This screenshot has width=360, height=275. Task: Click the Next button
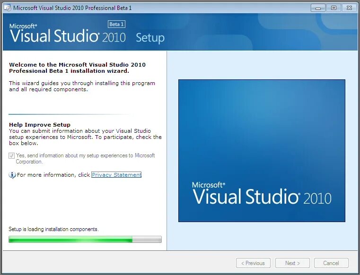coord(292,263)
